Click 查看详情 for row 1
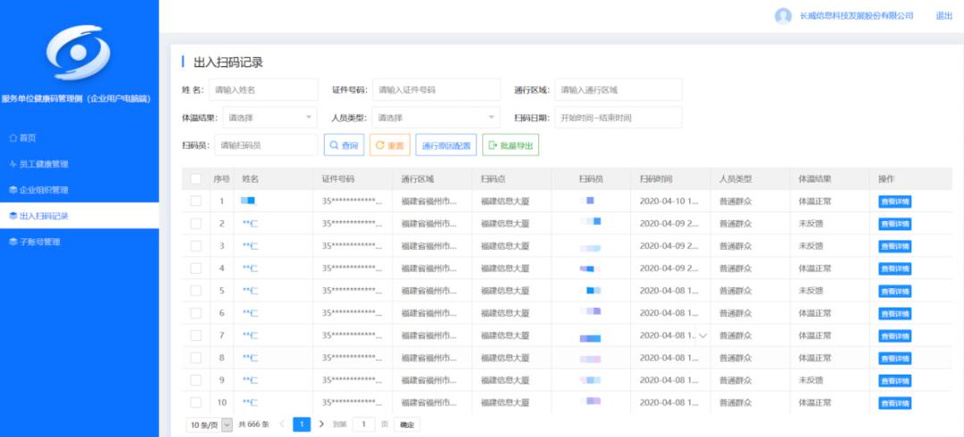The height and width of the screenshot is (437, 964). (x=894, y=202)
